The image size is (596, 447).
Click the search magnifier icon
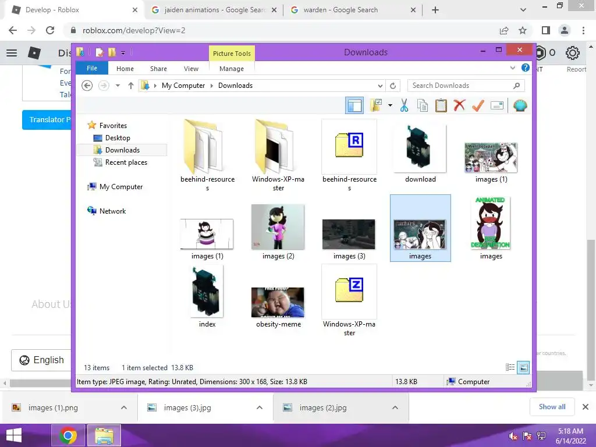[517, 86]
